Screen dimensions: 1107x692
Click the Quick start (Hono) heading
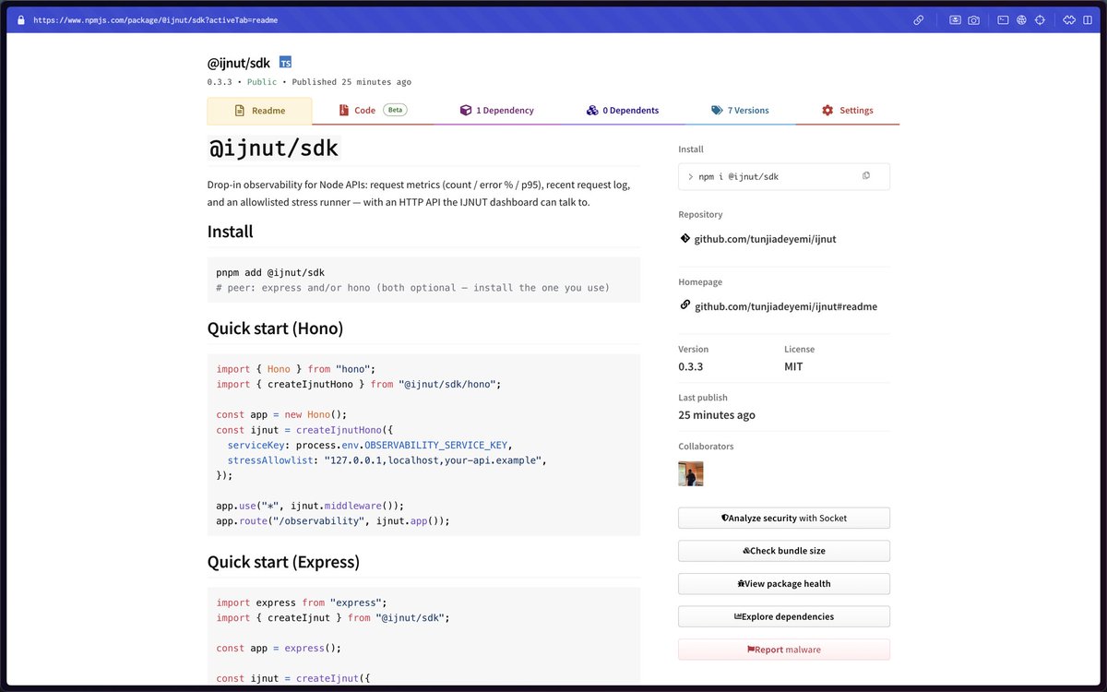(x=275, y=328)
